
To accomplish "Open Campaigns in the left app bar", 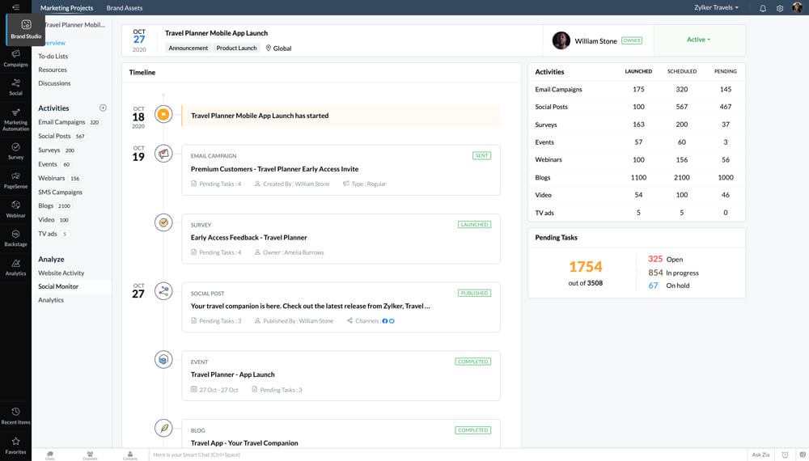I will click(x=15, y=57).
